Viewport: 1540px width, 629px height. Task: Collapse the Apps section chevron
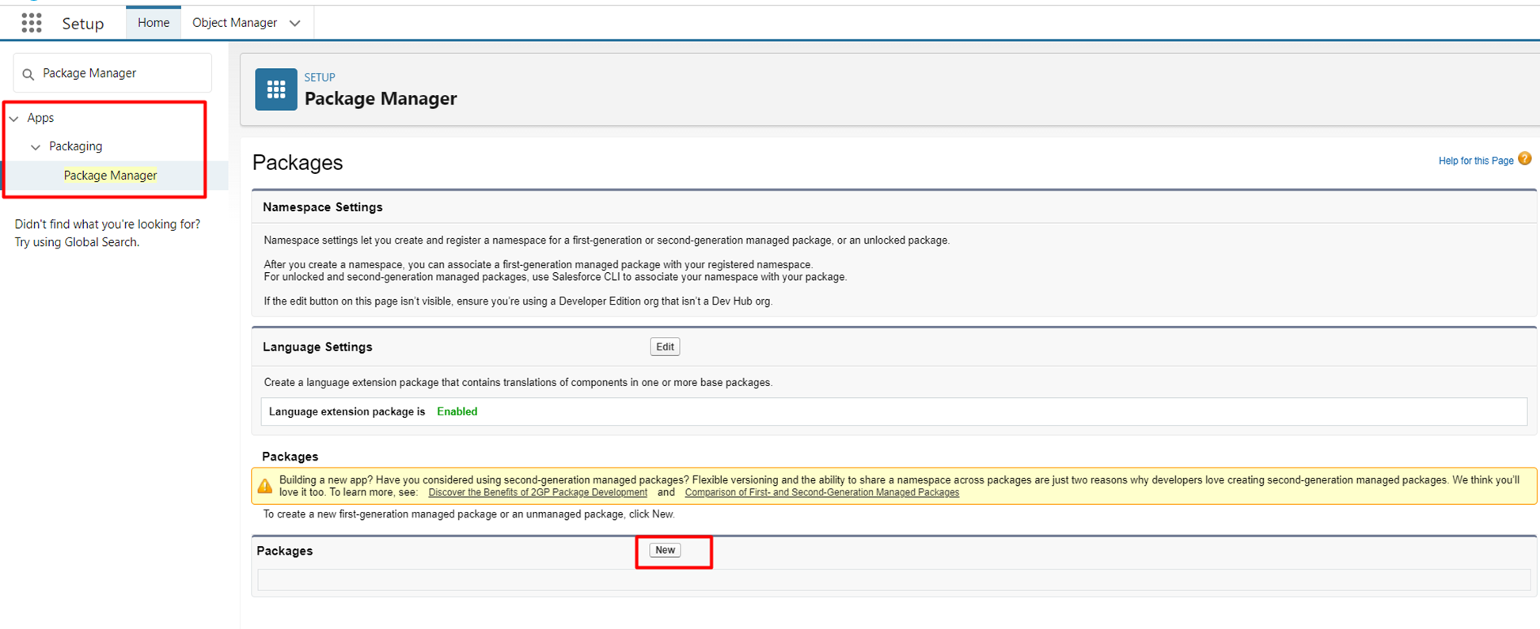[x=14, y=119]
